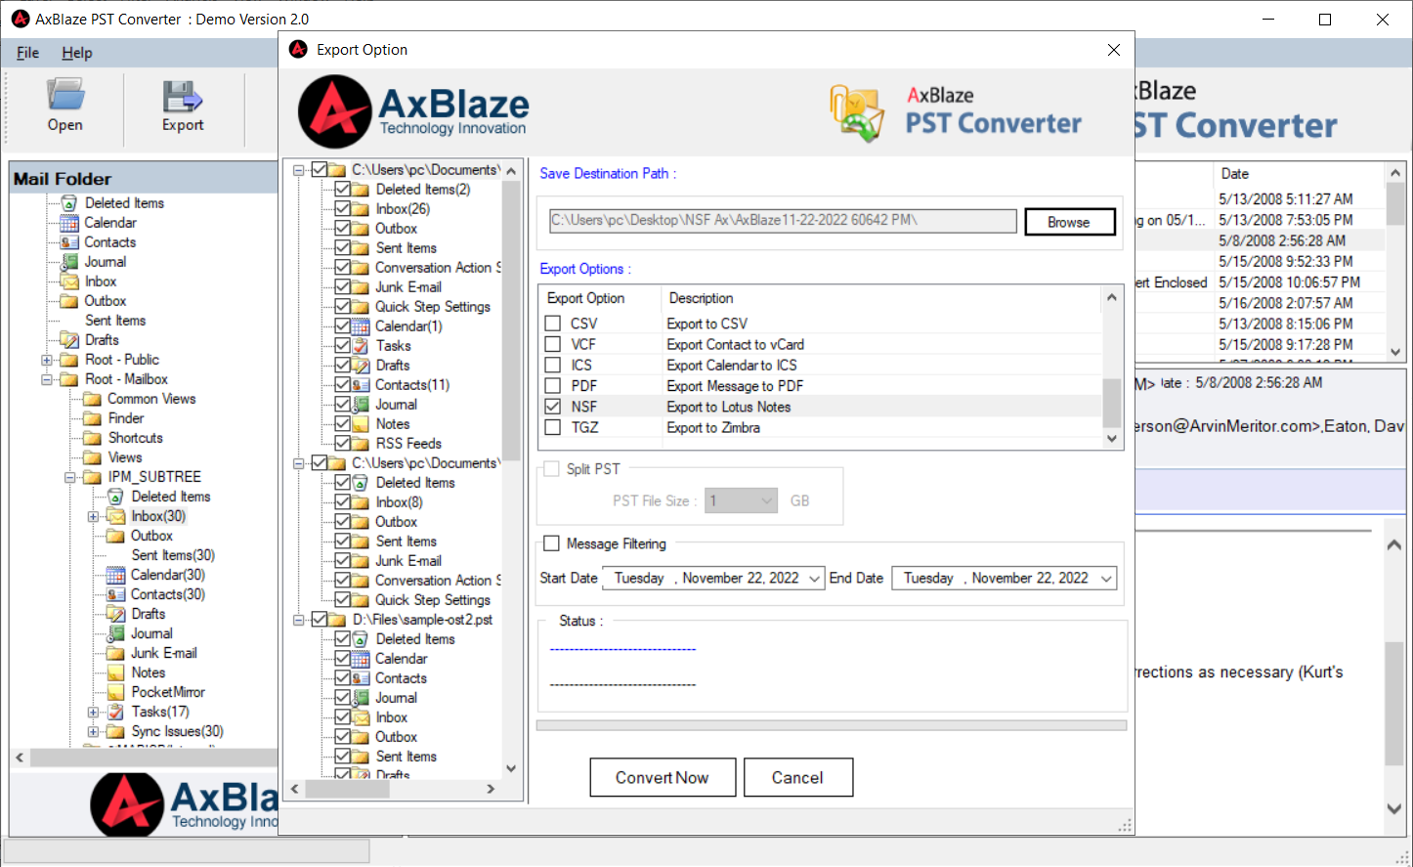Click the conversion progress bar
The width and height of the screenshot is (1413, 867).
tap(832, 725)
